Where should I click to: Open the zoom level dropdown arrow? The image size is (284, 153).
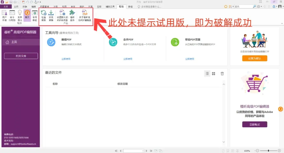point(255,151)
